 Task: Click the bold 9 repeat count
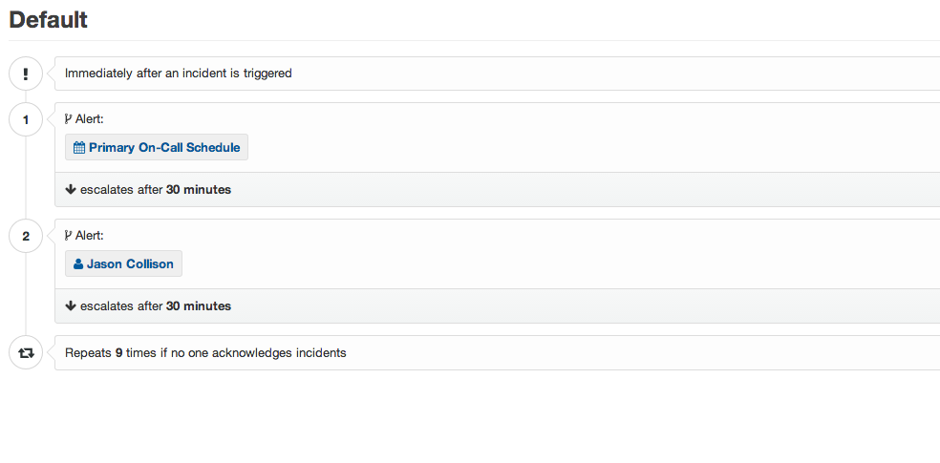click(x=118, y=353)
